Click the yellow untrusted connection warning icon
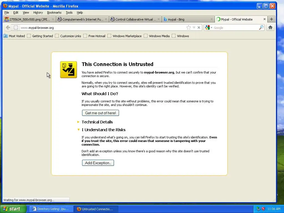This screenshot has width=284, height=213. (x=69, y=70)
